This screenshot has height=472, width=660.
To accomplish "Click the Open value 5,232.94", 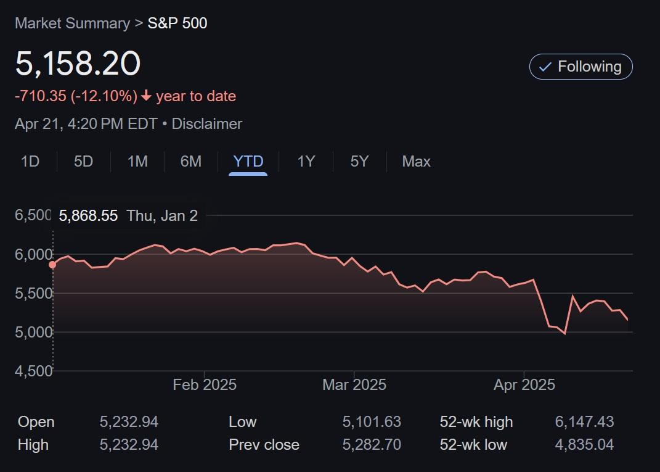I will click(x=129, y=422).
